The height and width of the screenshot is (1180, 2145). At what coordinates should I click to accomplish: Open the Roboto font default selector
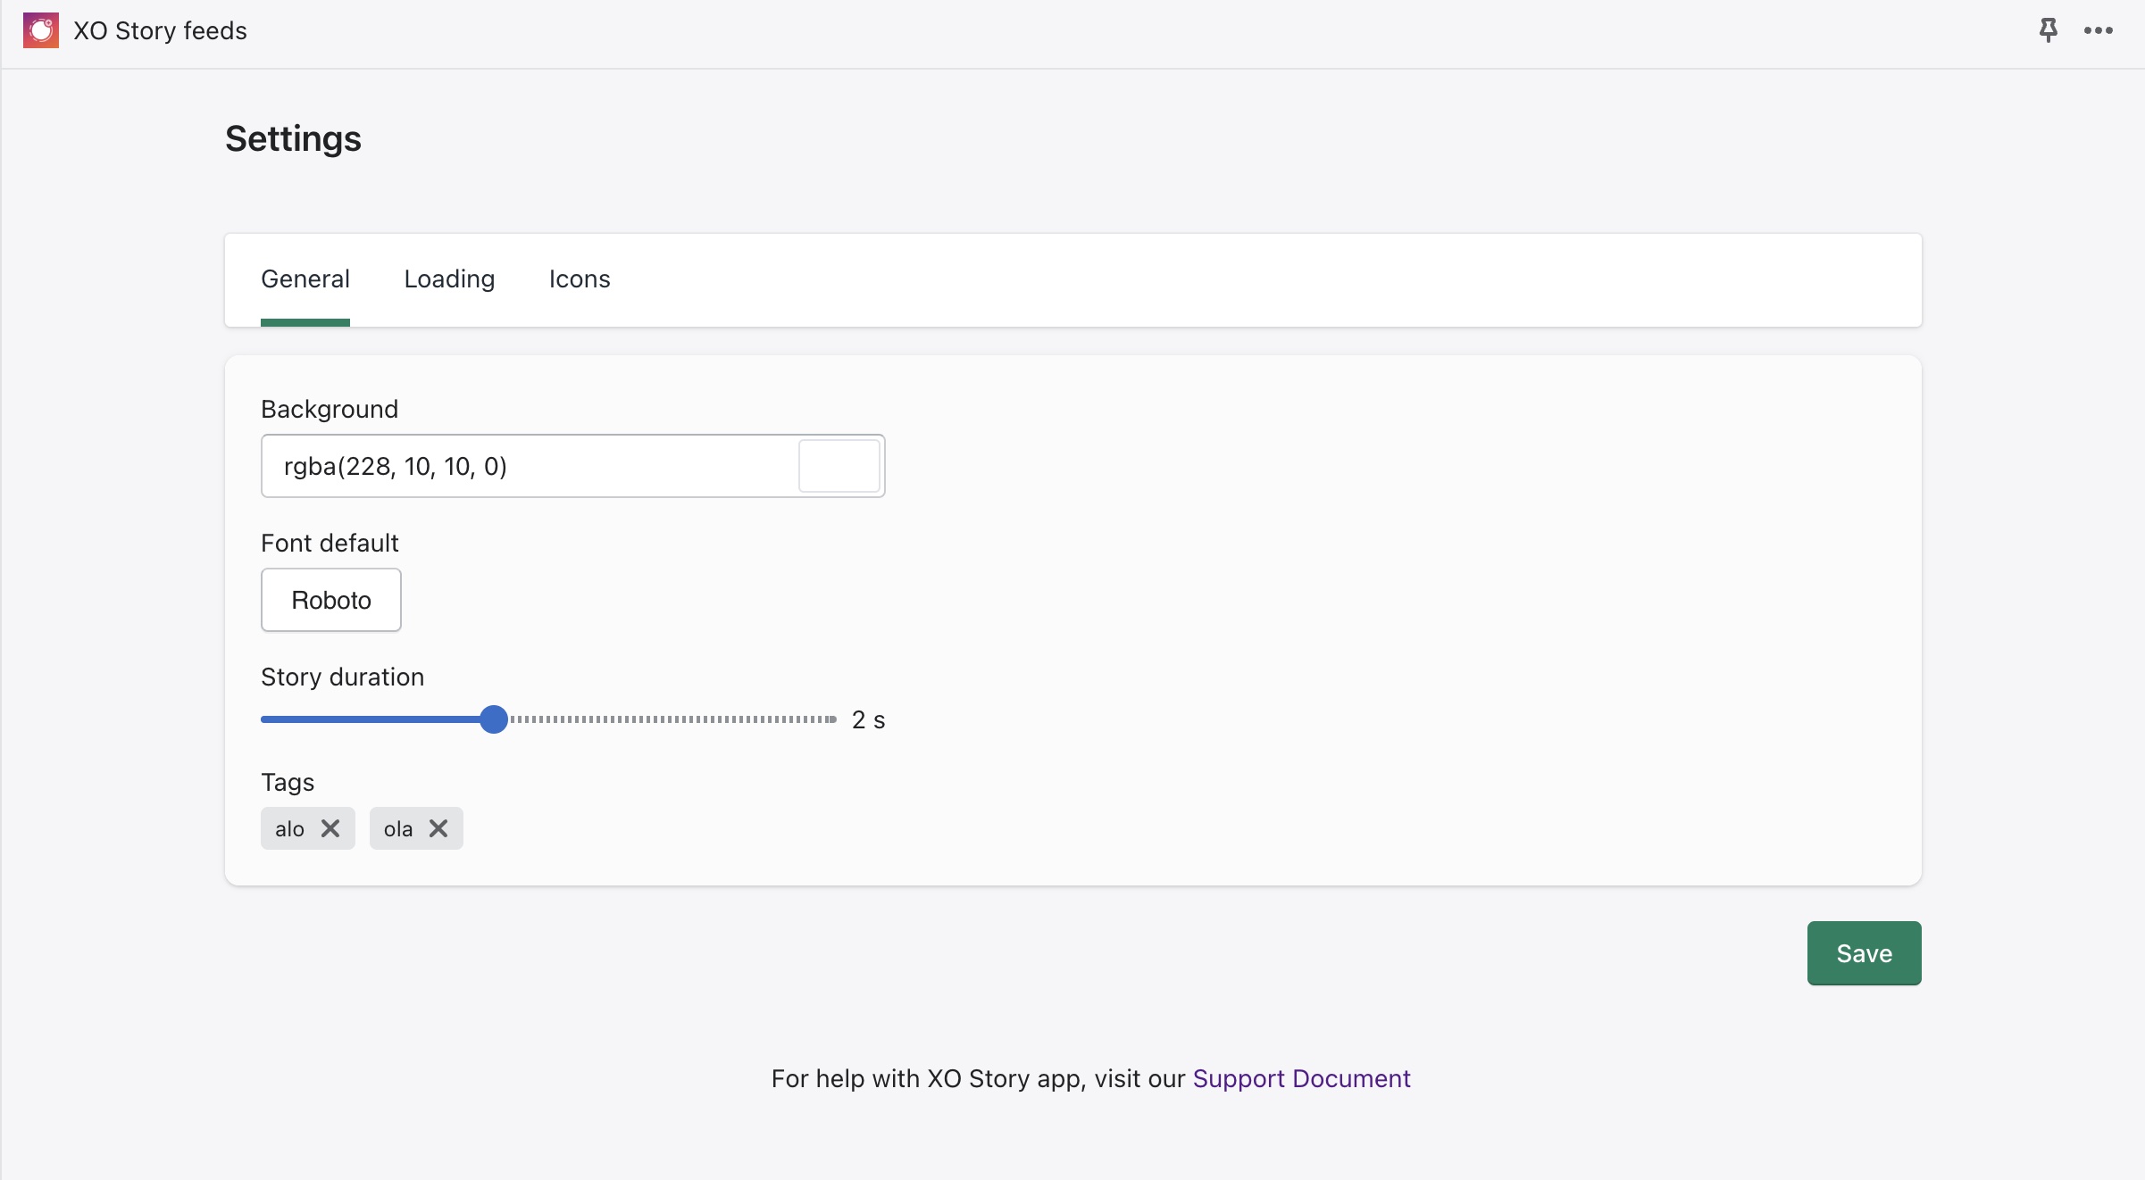point(330,600)
